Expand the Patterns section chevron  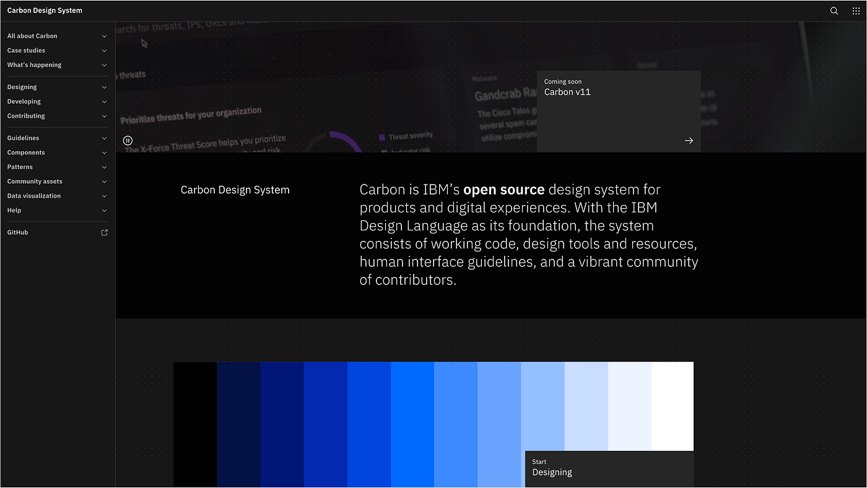(x=104, y=167)
